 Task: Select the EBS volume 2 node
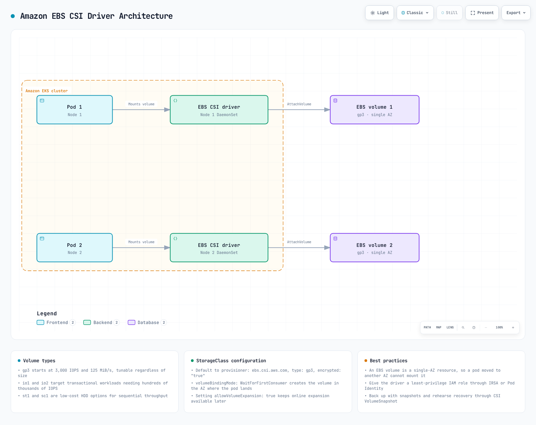[375, 248]
